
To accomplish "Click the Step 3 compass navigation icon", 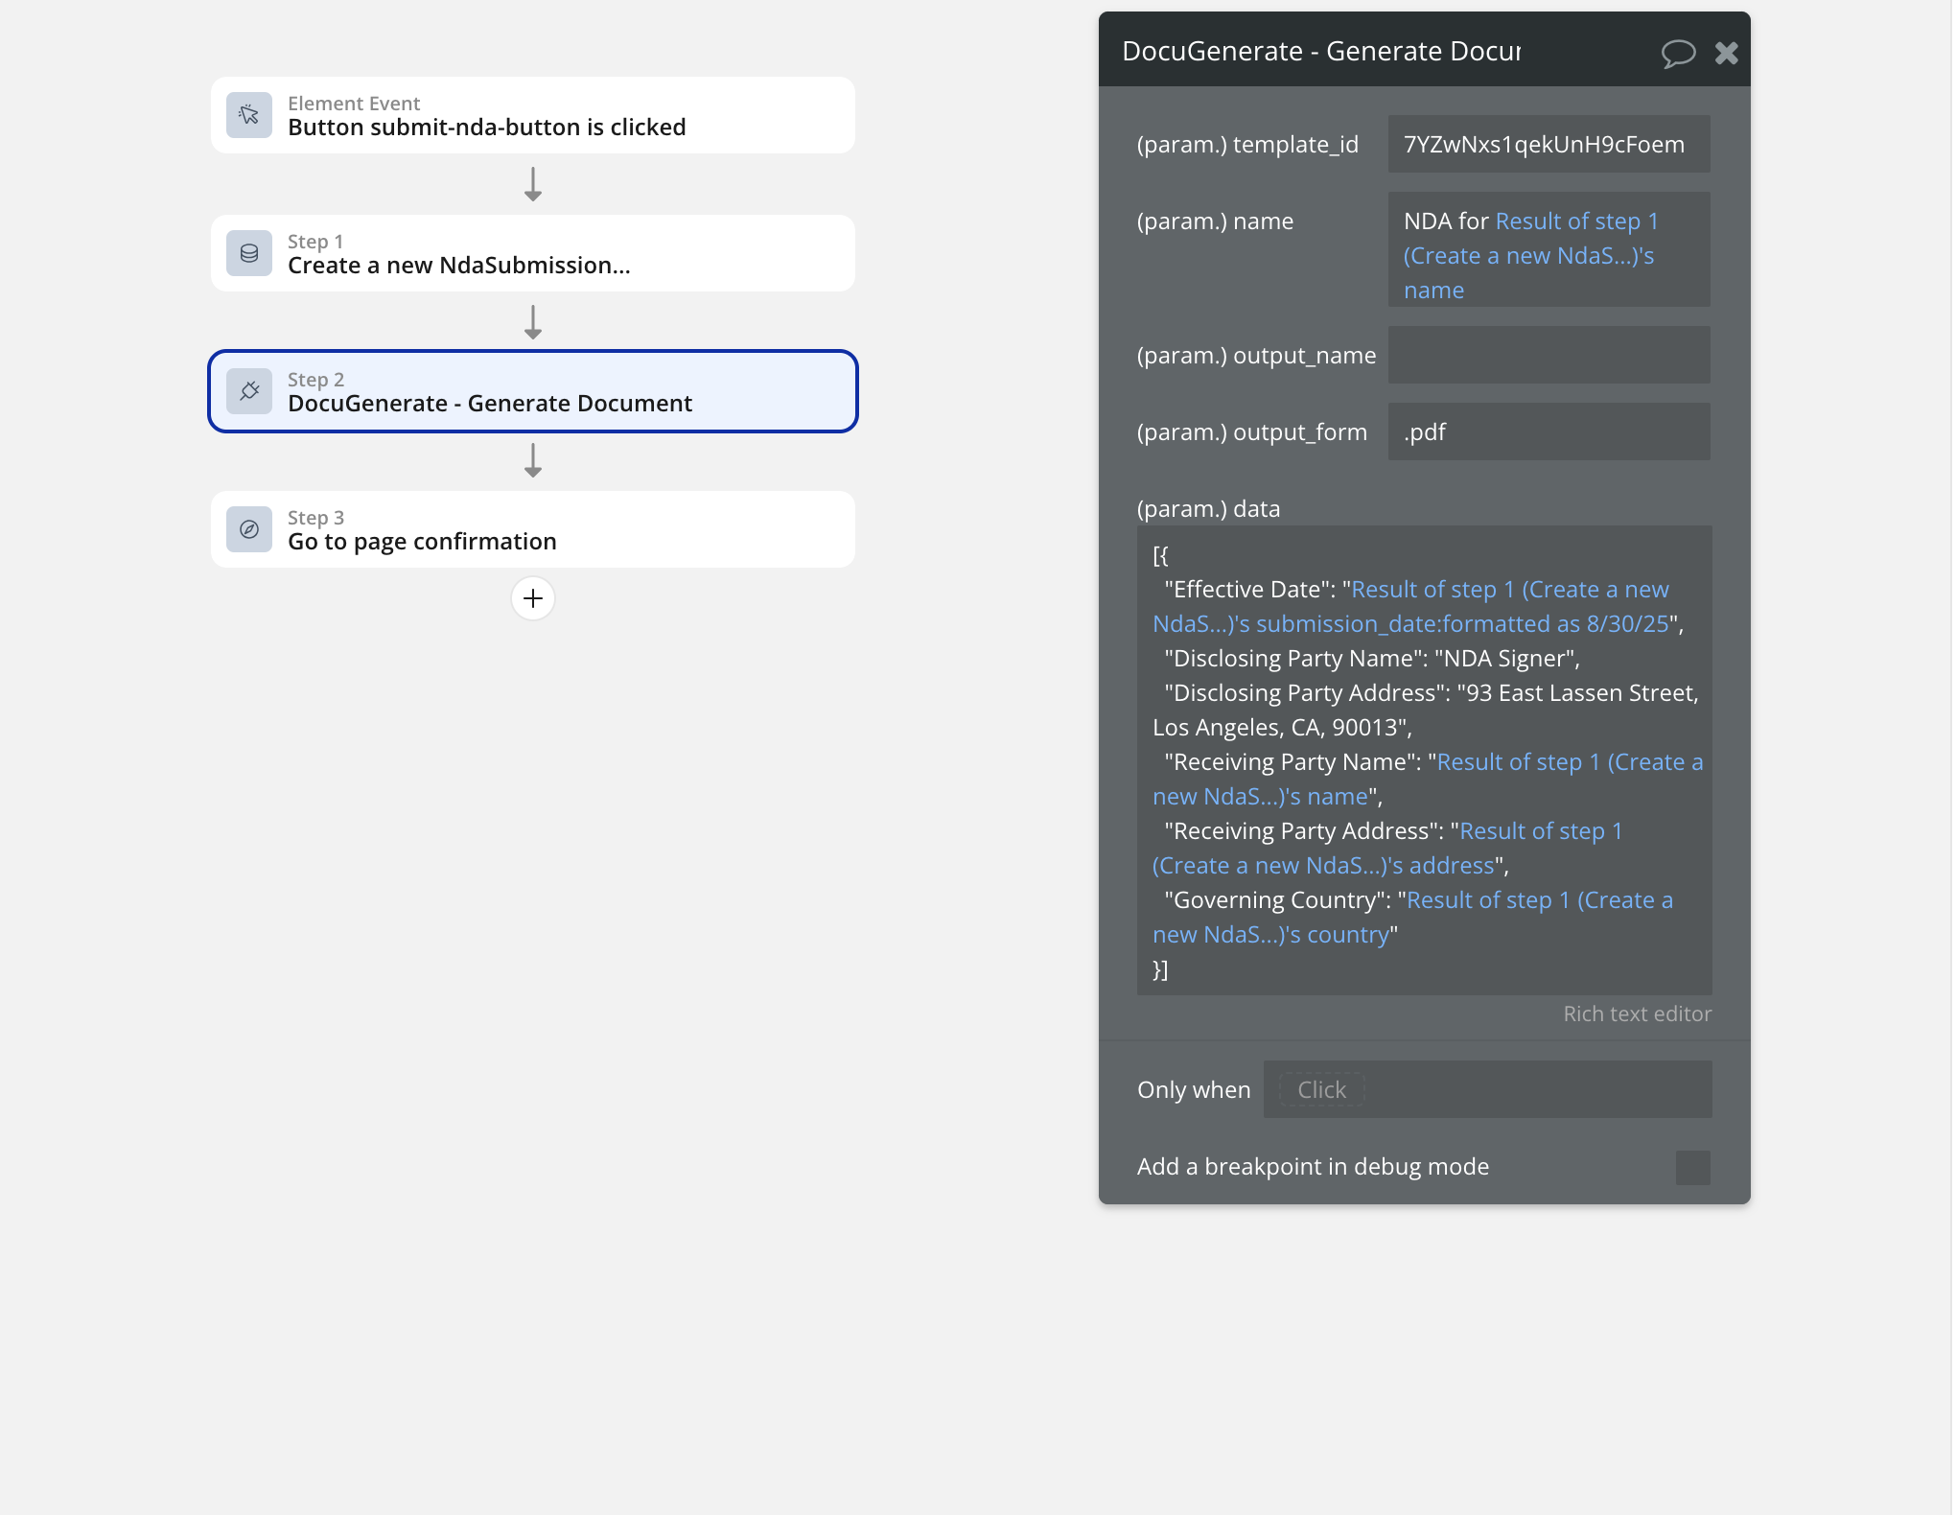I will [249, 529].
